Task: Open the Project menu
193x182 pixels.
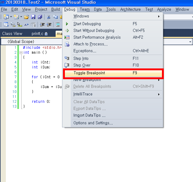Action: [41, 9]
